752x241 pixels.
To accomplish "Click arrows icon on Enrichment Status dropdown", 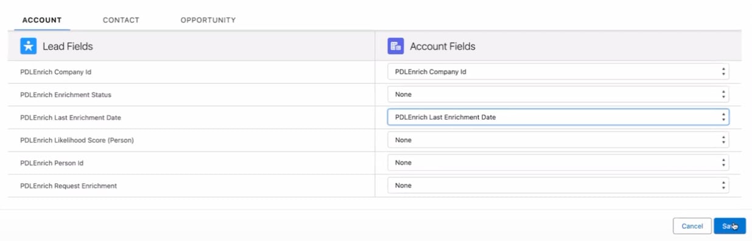I will [x=723, y=94].
